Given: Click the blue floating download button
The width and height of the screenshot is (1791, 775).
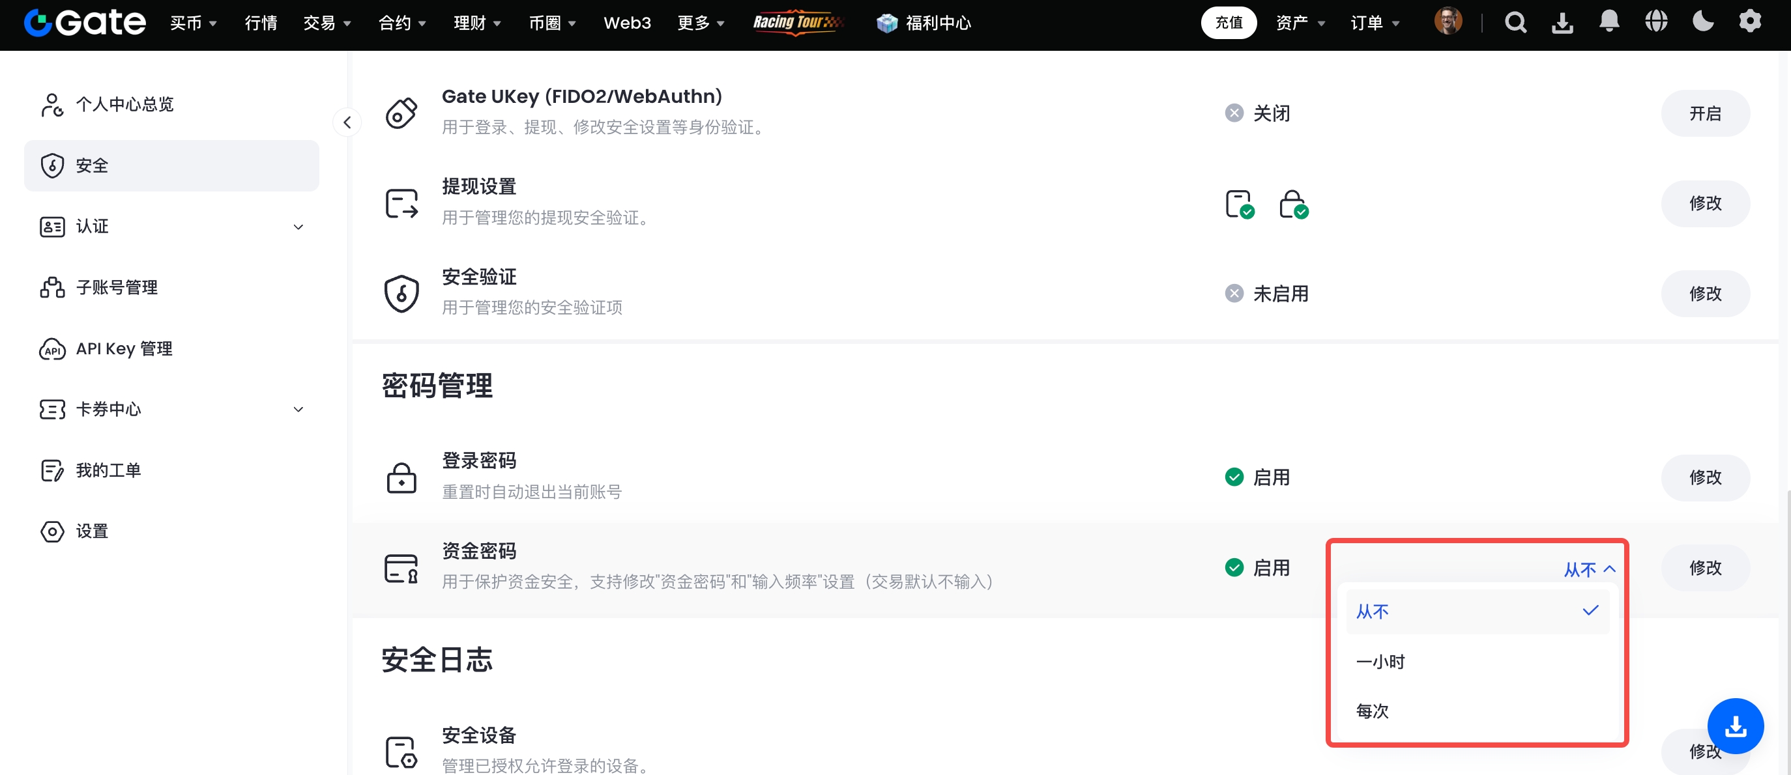Looking at the screenshot, I should [1736, 726].
